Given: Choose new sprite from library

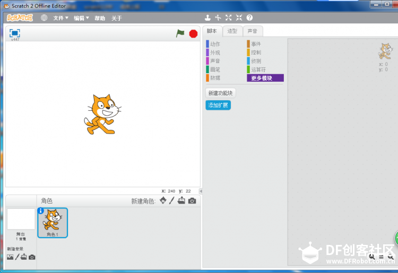Looking at the screenshot, I should (163, 200).
